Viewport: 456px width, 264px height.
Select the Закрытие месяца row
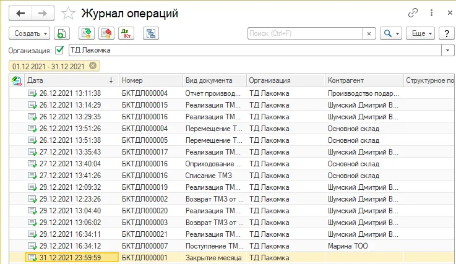231,258
